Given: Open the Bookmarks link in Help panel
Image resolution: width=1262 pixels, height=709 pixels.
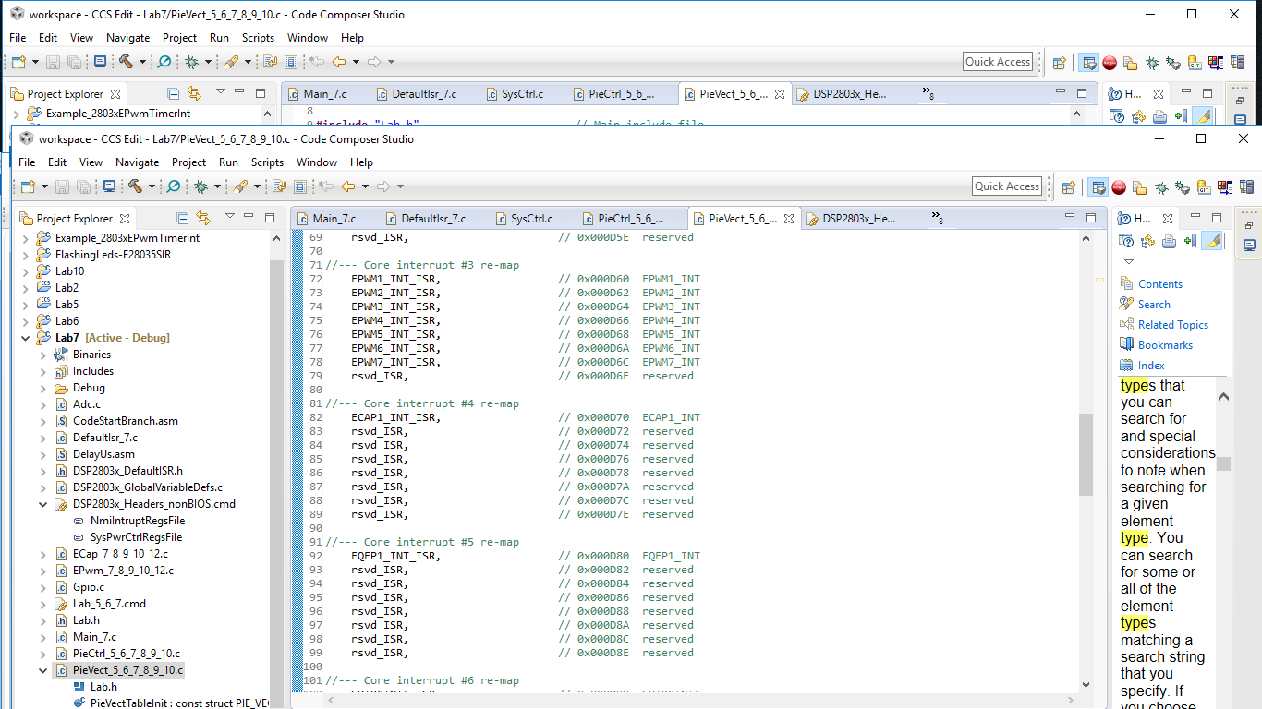Looking at the screenshot, I should click(1165, 345).
